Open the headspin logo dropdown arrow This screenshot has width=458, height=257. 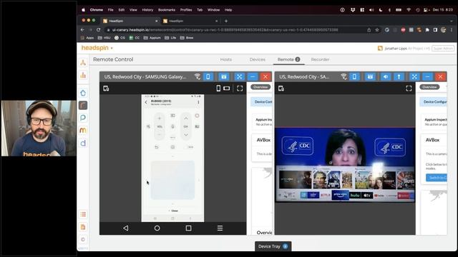(112, 49)
